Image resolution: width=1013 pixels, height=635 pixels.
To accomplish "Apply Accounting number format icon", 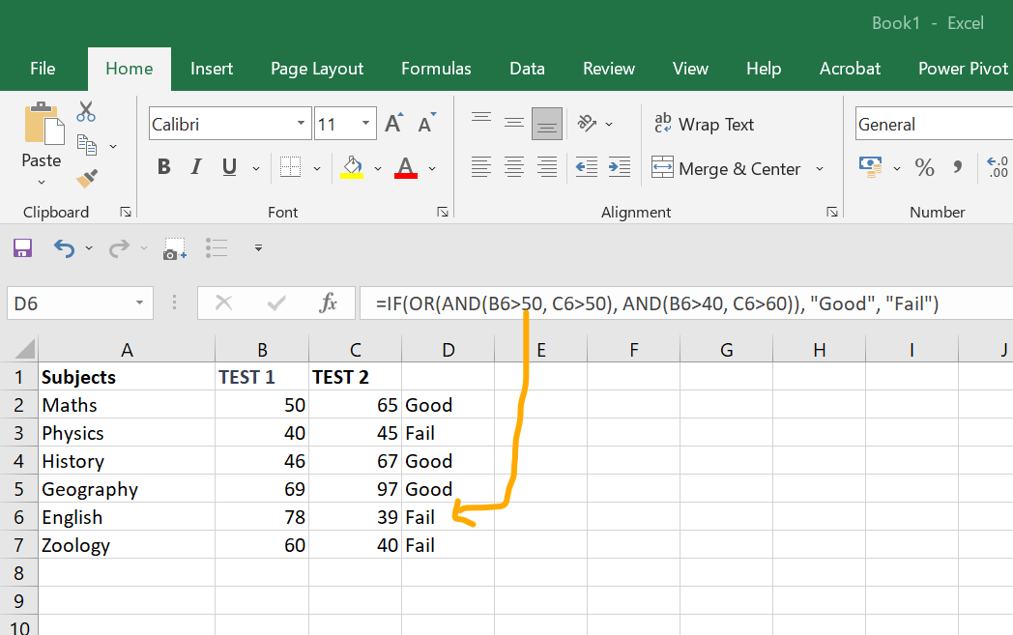I will point(870,167).
